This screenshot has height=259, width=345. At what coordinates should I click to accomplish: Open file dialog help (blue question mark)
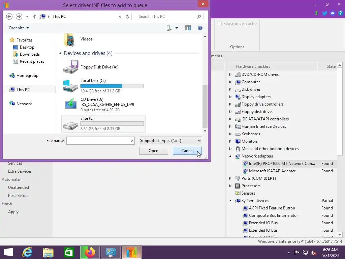(x=200, y=28)
